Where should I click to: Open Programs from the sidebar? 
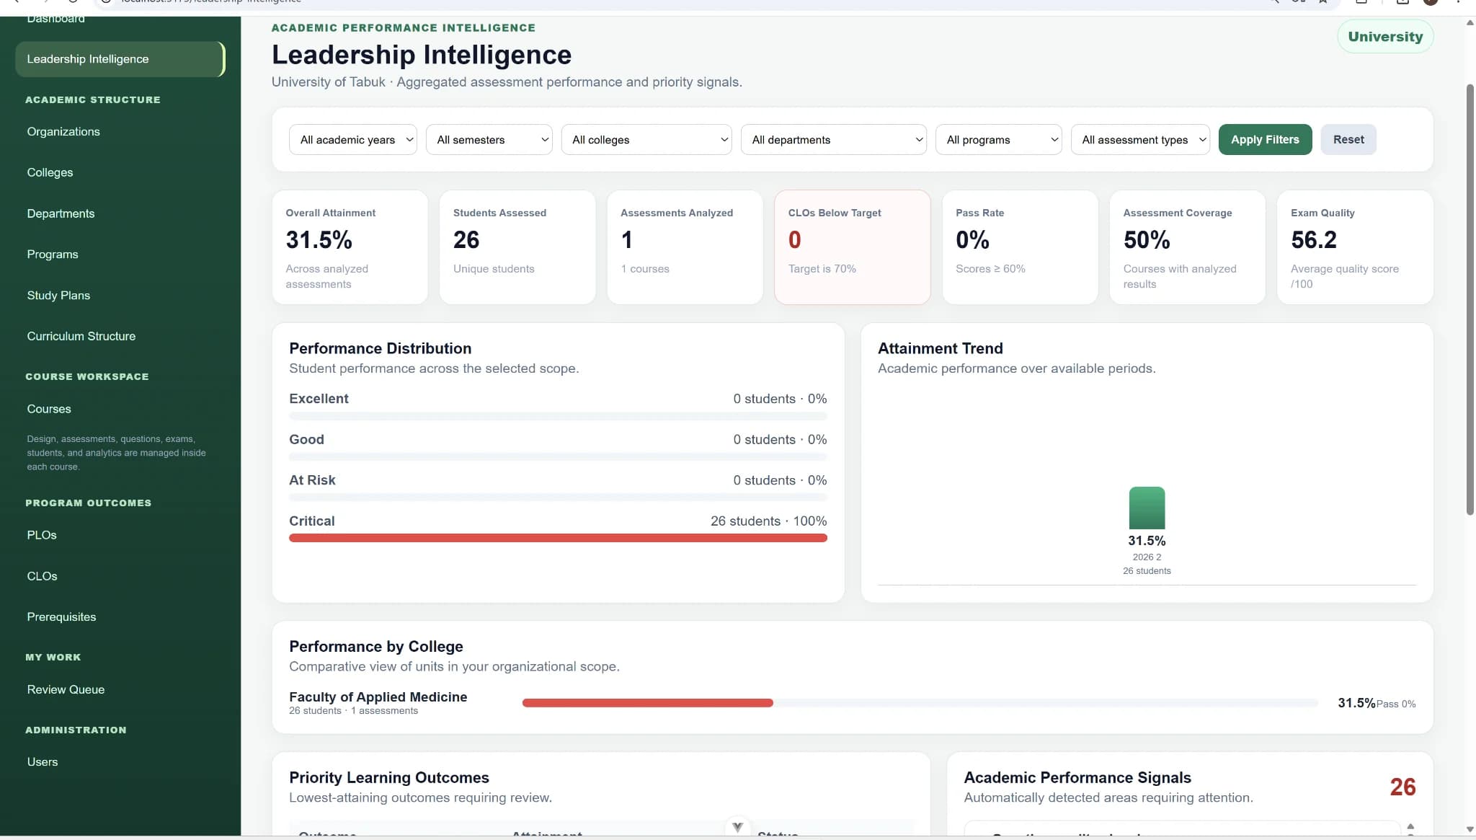pyautogui.click(x=53, y=255)
